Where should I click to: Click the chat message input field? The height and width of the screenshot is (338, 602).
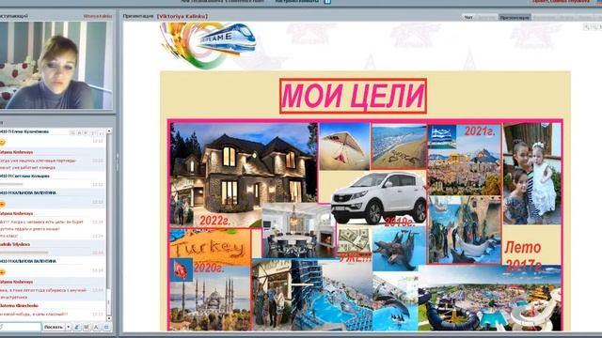click(x=21, y=327)
